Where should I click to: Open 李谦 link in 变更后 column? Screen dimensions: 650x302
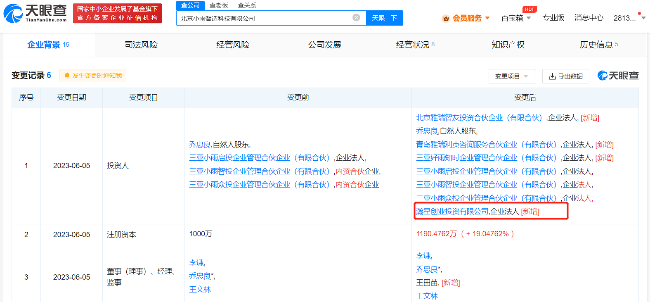click(423, 256)
